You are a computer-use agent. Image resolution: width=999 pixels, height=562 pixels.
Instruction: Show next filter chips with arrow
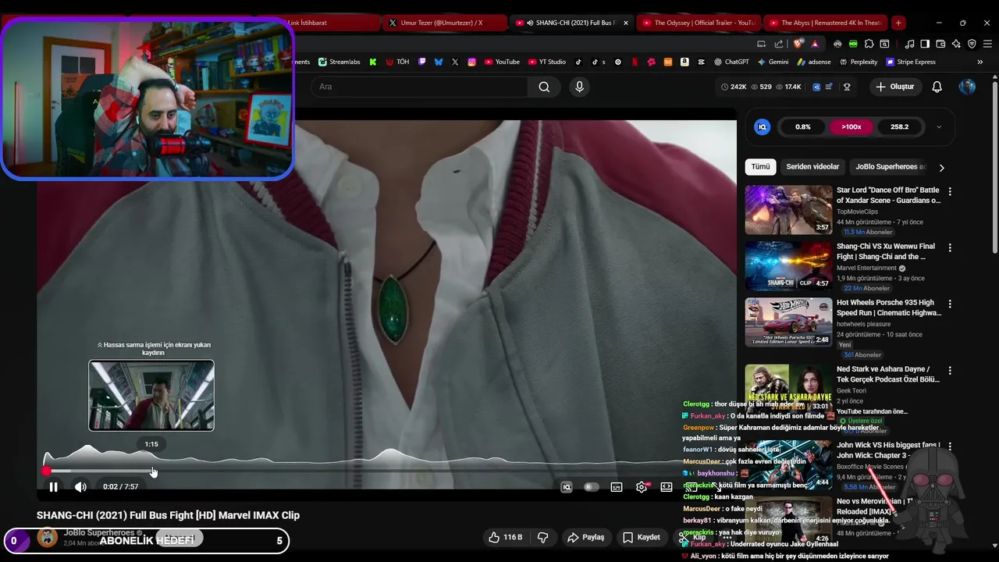[x=941, y=167]
